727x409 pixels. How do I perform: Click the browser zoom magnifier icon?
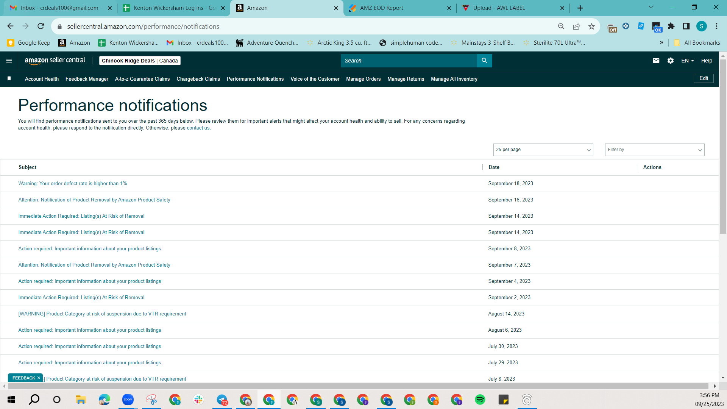[x=561, y=26]
